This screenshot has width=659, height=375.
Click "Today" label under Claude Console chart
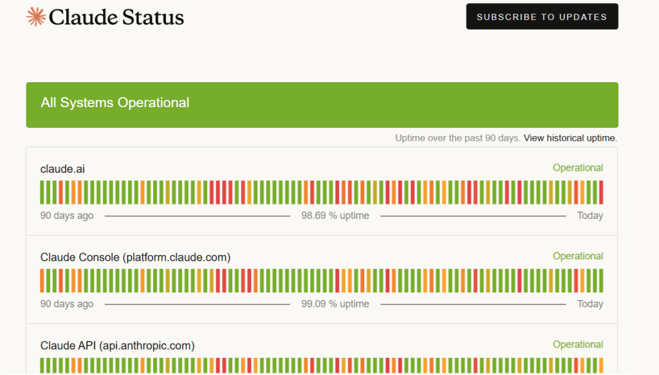click(x=590, y=304)
